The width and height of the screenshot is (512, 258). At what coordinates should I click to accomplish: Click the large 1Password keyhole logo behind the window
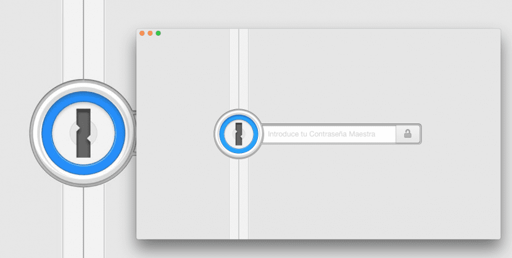[x=83, y=133]
